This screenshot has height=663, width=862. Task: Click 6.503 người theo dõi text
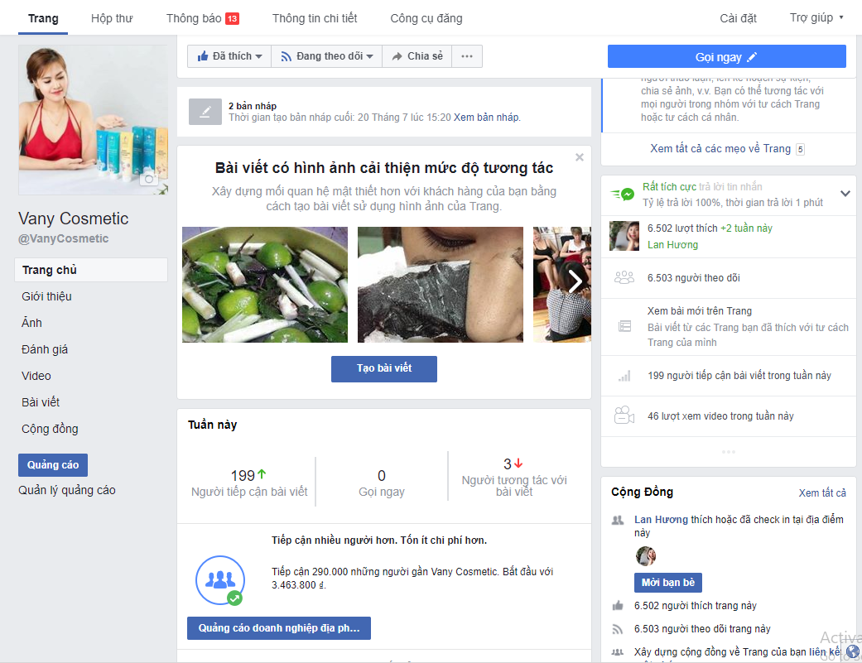[x=693, y=278]
